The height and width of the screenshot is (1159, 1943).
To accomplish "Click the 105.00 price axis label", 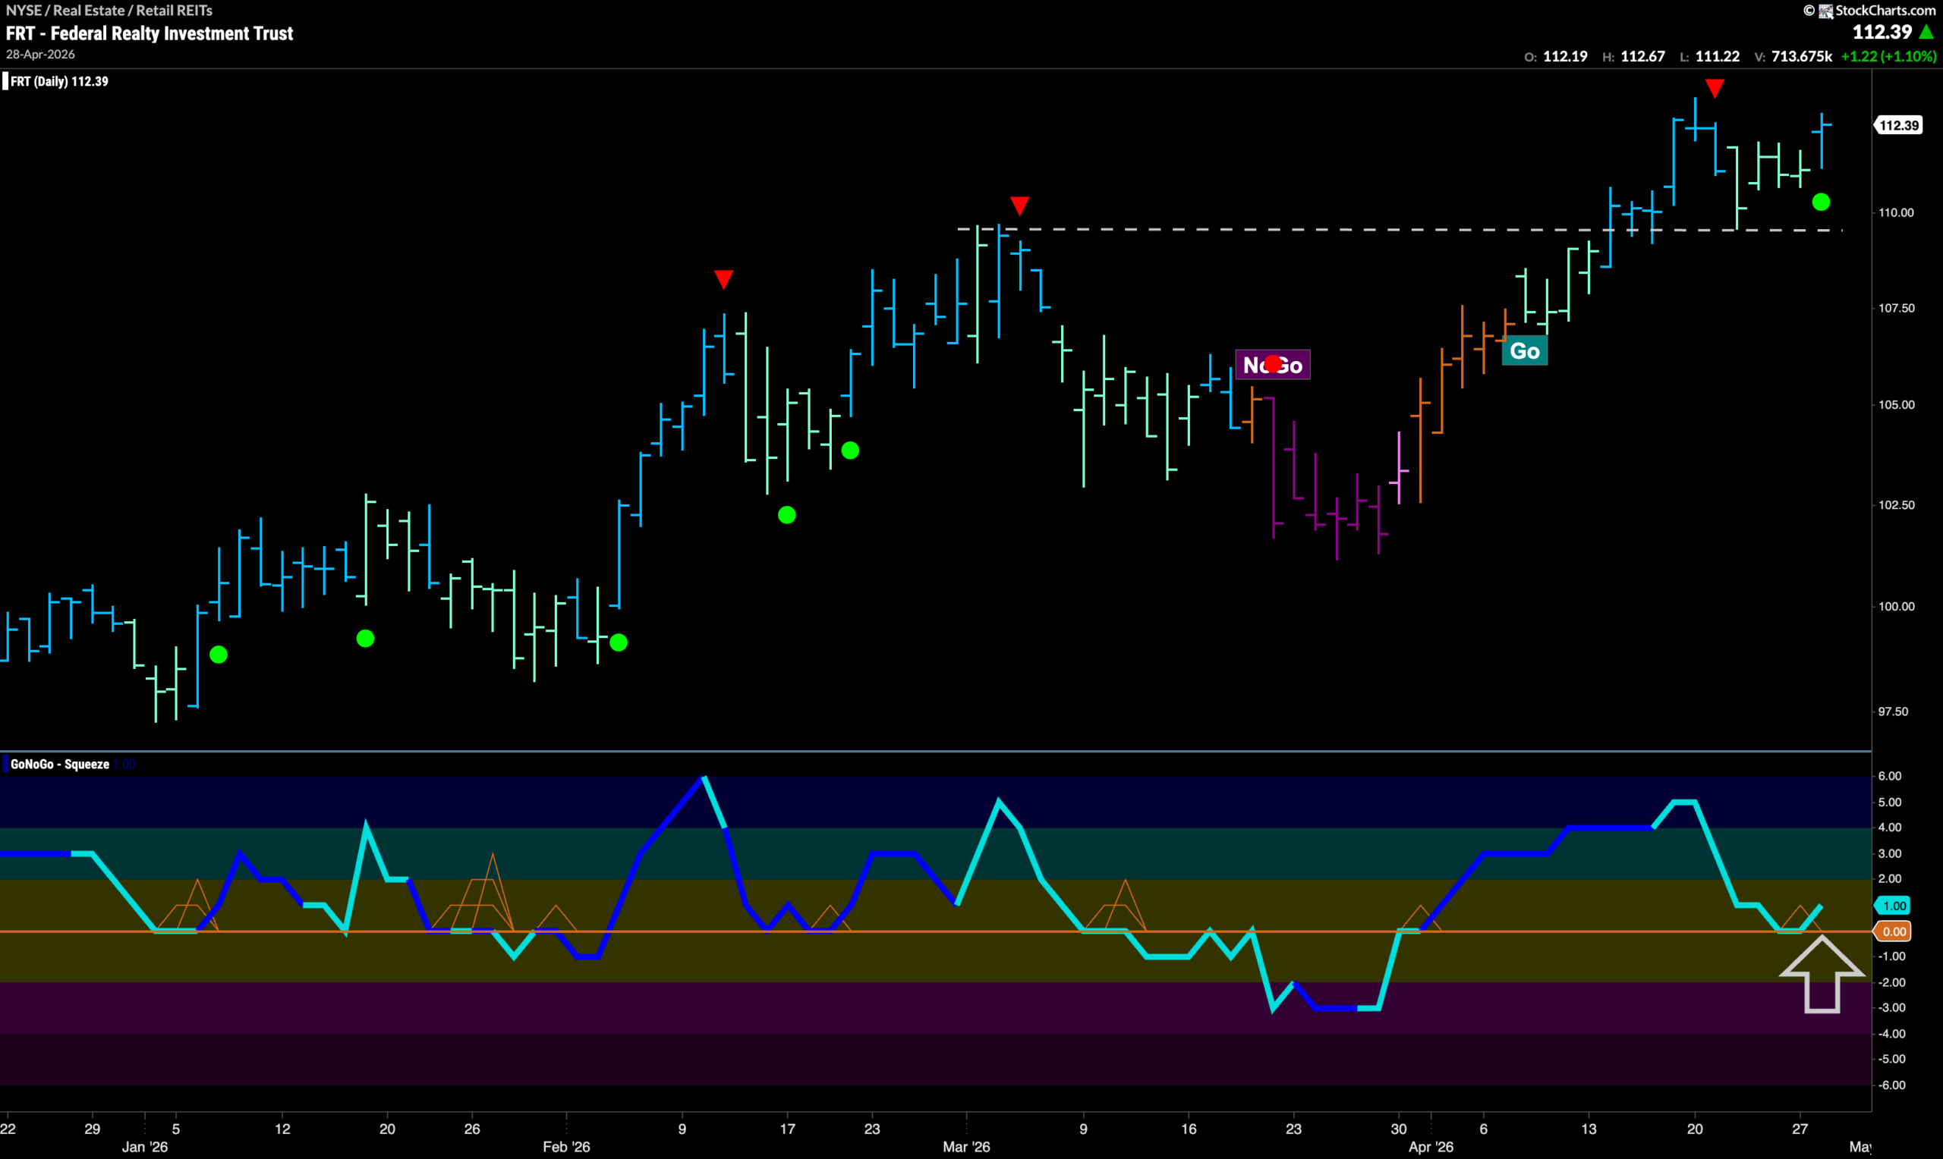I will tap(1896, 404).
